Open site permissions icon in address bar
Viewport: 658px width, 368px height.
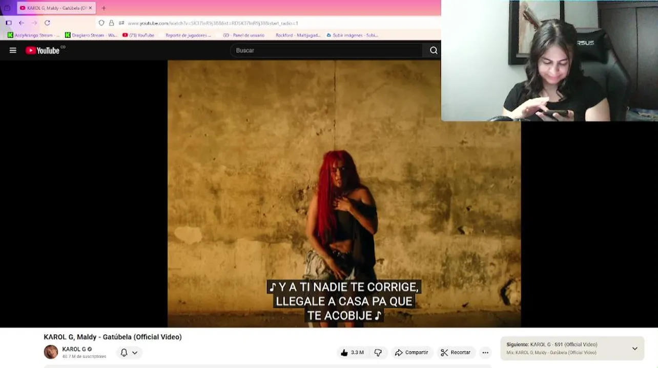pos(121,23)
